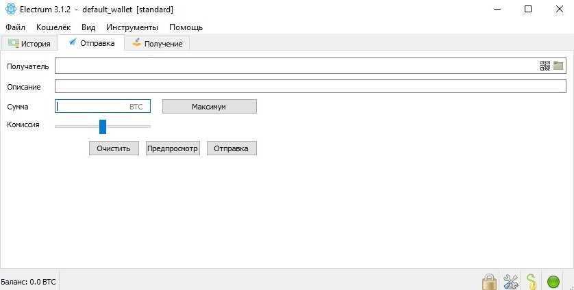Open the Файл menu
The image size is (574, 290).
(15, 27)
